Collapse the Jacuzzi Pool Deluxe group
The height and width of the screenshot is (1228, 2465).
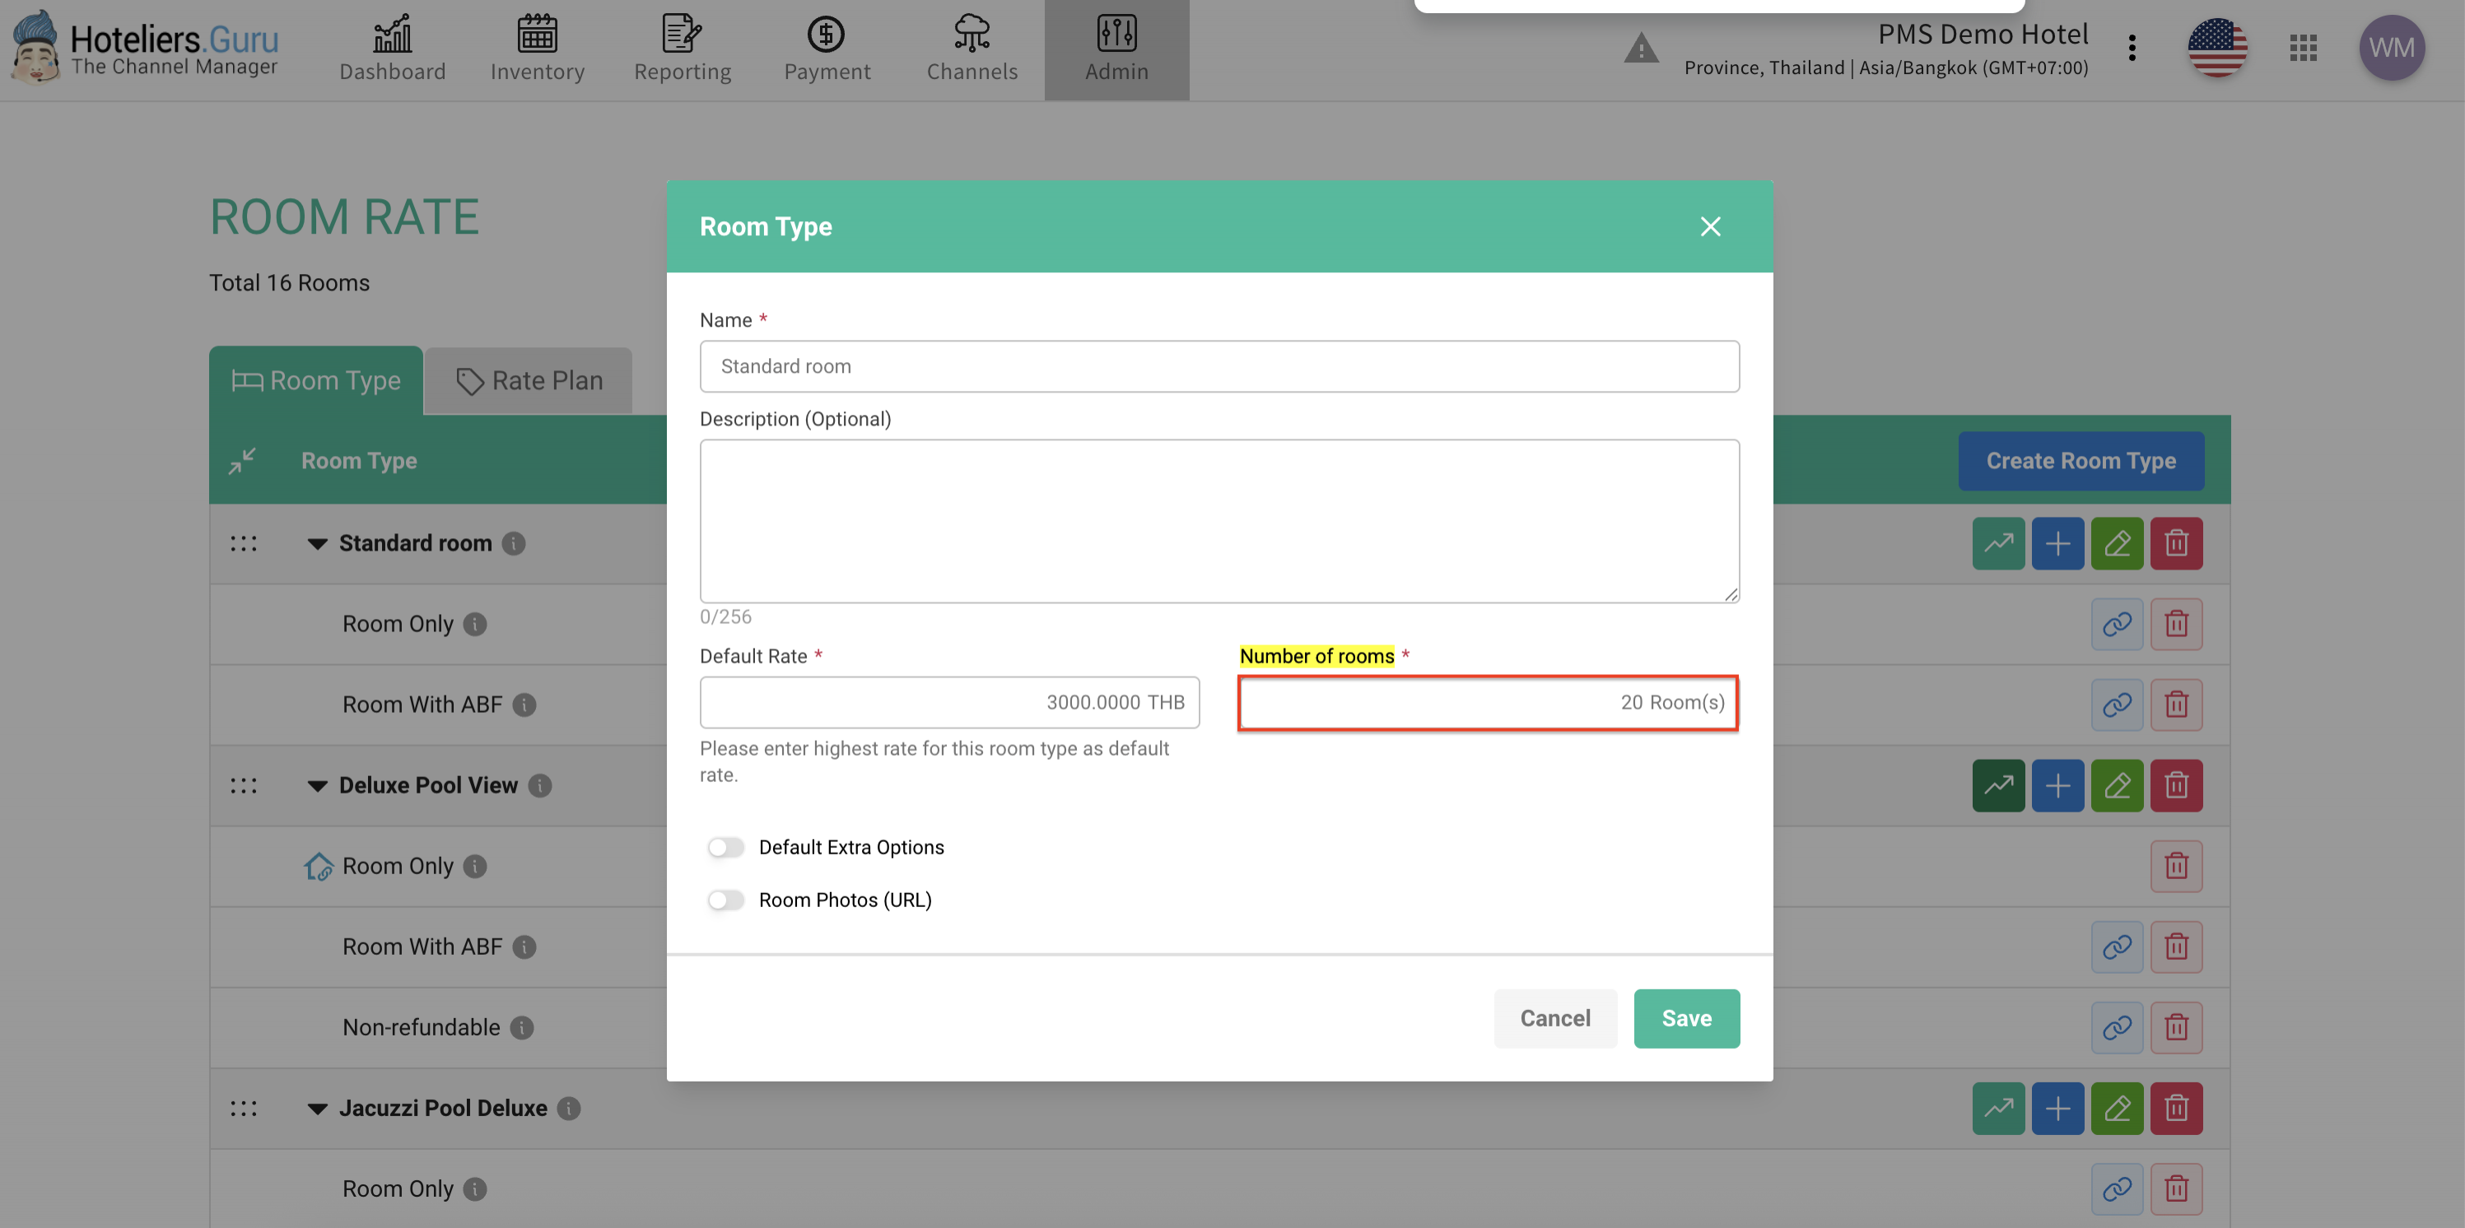[x=317, y=1108]
